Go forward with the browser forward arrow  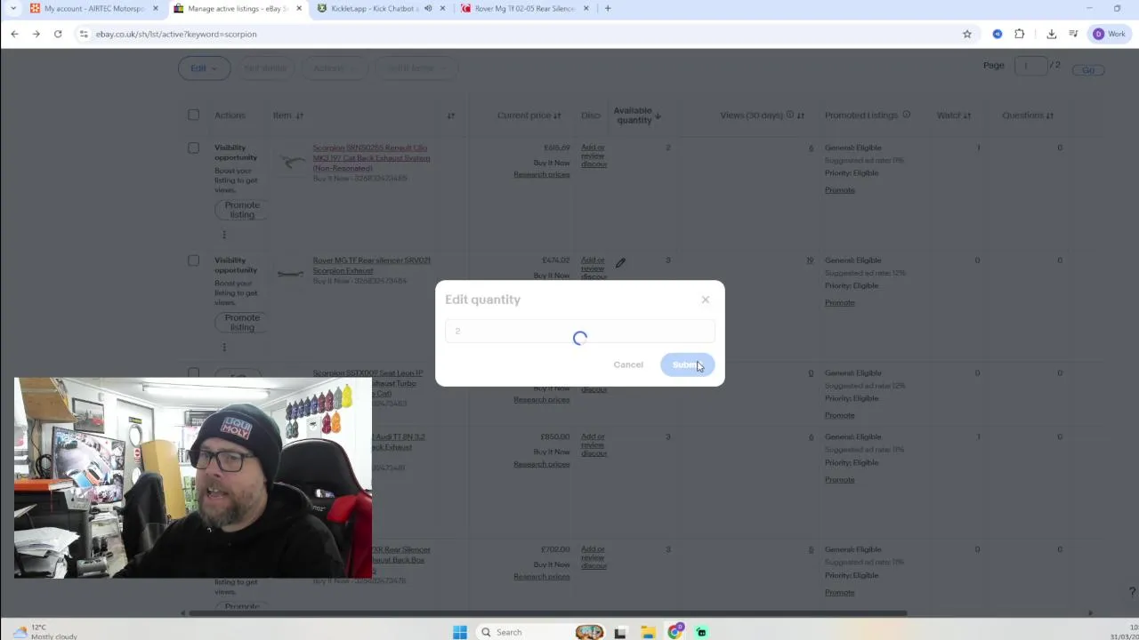(36, 34)
